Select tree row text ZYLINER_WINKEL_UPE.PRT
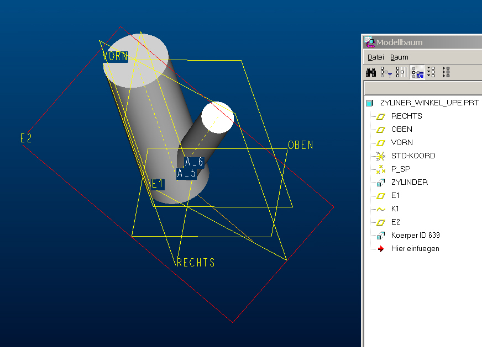This screenshot has height=347, width=482. click(429, 103)
